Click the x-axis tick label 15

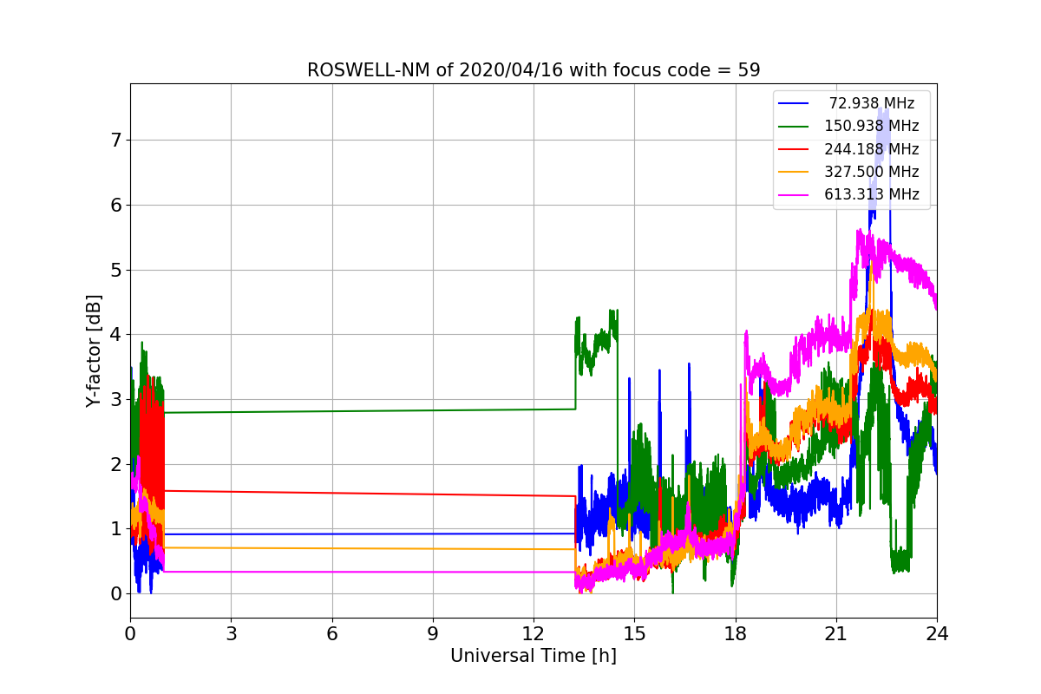(634, 633)
